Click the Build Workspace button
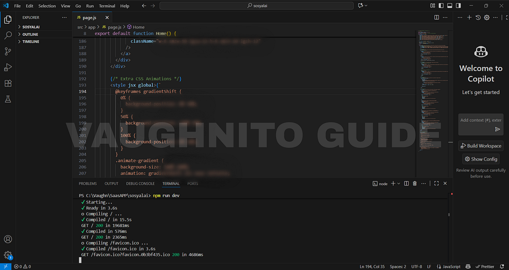This screenshot has height=270, width=509. pos(481,146)
